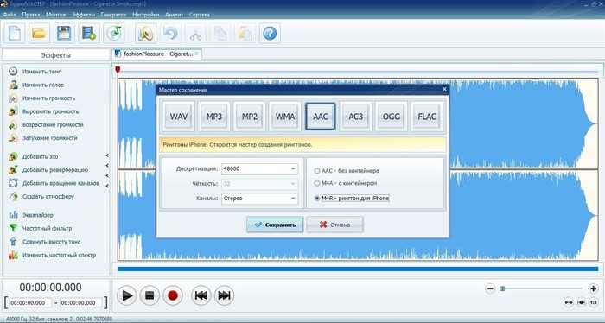The height and width of the screenshot is (323, 605).
Task: Choose the AC3 format button
Action: point(356,117)
